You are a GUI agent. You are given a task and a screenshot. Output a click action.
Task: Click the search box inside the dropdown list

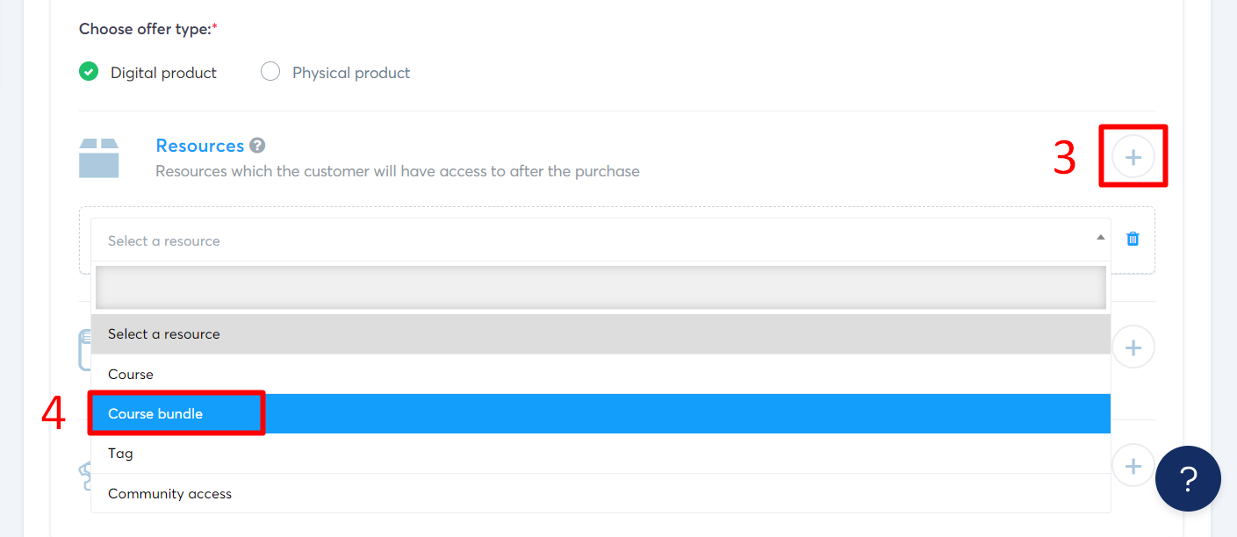click(600, 287)
